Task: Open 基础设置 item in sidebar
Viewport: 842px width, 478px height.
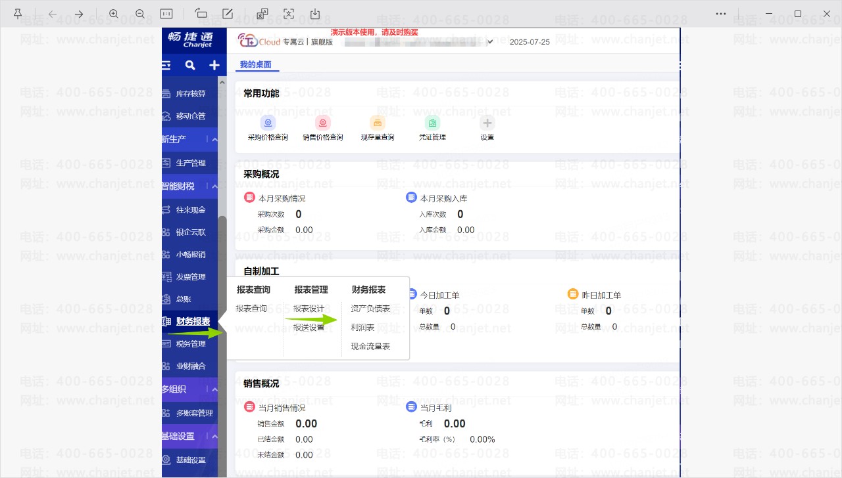Action: [190, 460]
